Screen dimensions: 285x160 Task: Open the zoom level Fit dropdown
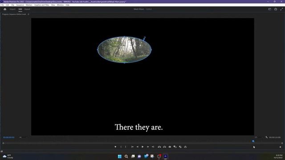click(24, 137)
